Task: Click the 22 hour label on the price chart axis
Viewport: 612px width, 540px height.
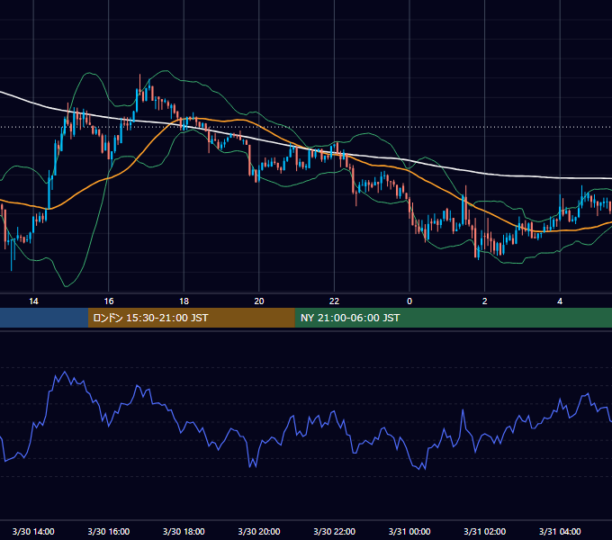Action: pyautogui.click(x=334, y=301)
